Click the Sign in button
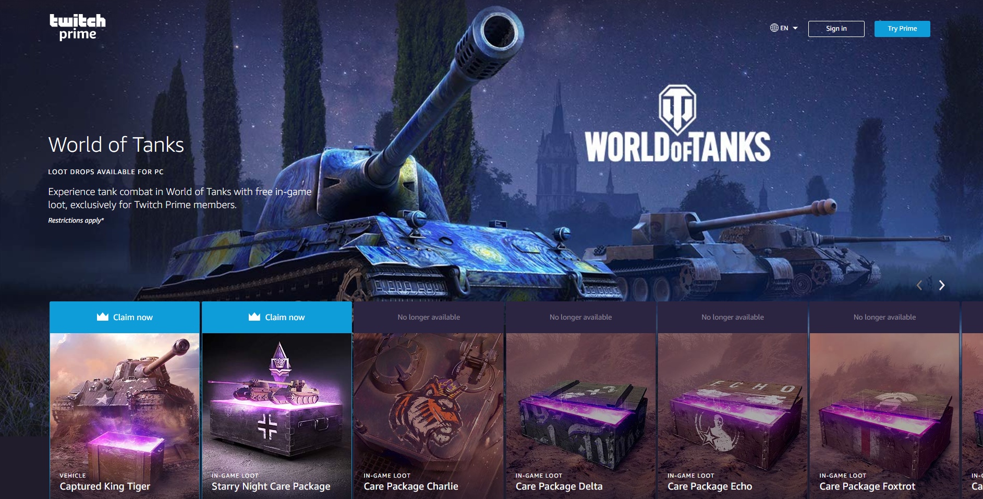The image size is (983, 499). tap(836, 29)
